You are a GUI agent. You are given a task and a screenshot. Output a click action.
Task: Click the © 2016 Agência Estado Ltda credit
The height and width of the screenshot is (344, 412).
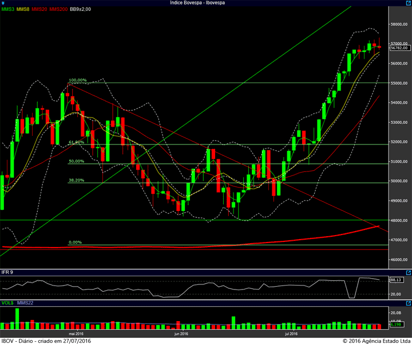[x=377, y=341]
